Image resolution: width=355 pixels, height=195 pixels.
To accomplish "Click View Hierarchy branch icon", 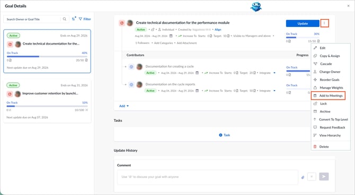I will click(315, 135).
